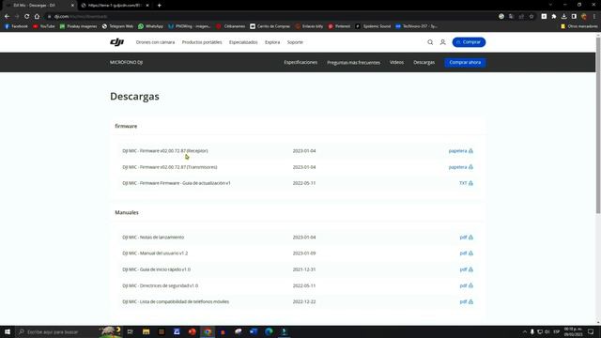
Task: Click MICRÓFONO DJI product title
Action: [126, 63]
